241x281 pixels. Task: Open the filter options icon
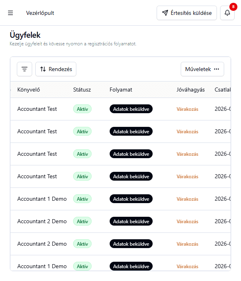point(25,69)
